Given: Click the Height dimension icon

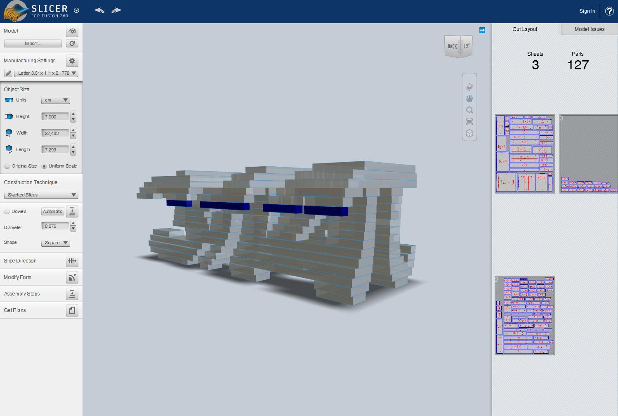Looking at the screenshot, I should (9, 116).
